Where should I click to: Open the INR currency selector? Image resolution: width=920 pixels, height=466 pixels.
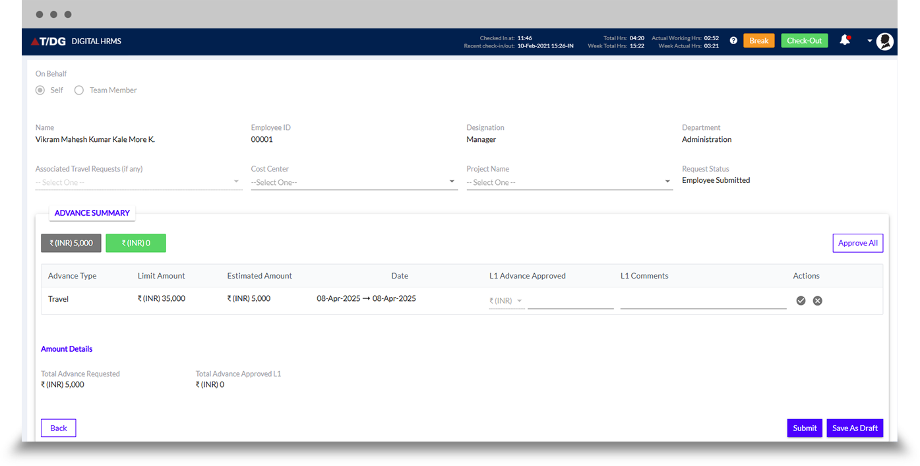(x=506, y=301)
